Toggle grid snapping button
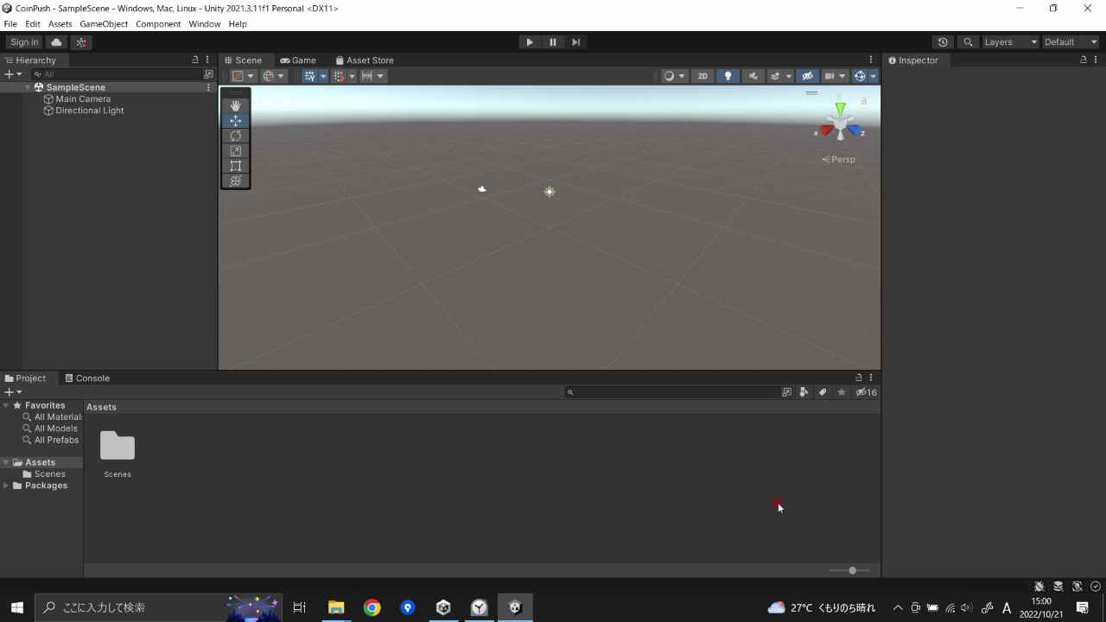This screenshot has width=1106, height=622. (339, 76)
